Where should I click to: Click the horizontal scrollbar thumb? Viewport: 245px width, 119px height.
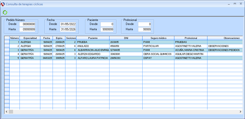[x=11, y=112]
